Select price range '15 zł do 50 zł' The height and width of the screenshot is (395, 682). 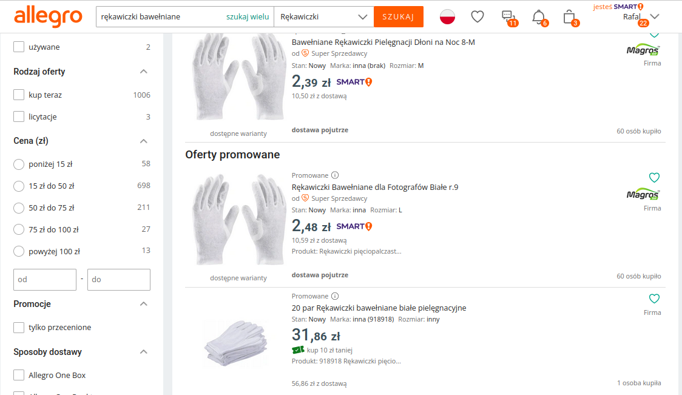tap(19, 186)
